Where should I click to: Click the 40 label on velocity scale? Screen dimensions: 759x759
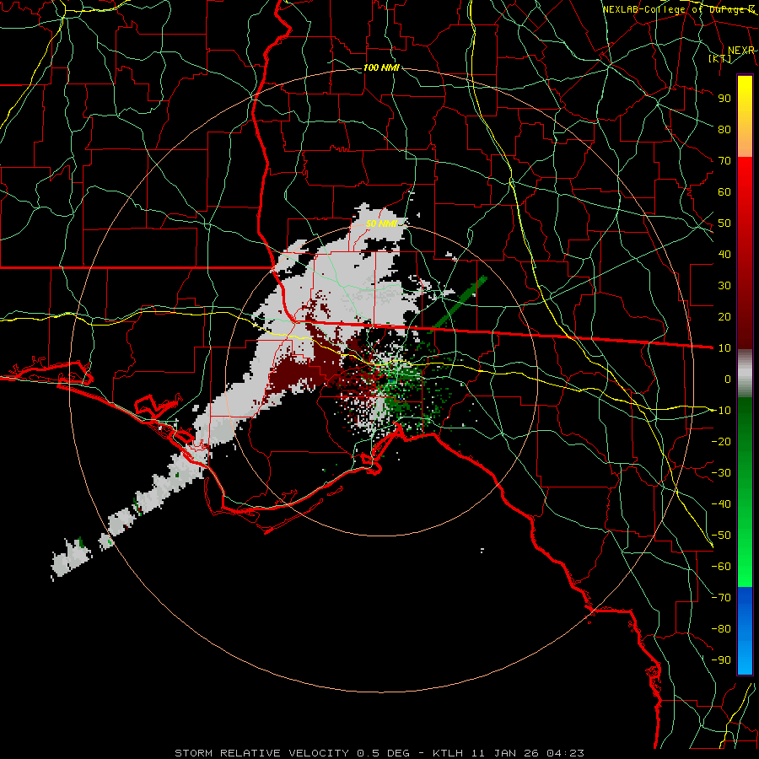pos(724,254)
